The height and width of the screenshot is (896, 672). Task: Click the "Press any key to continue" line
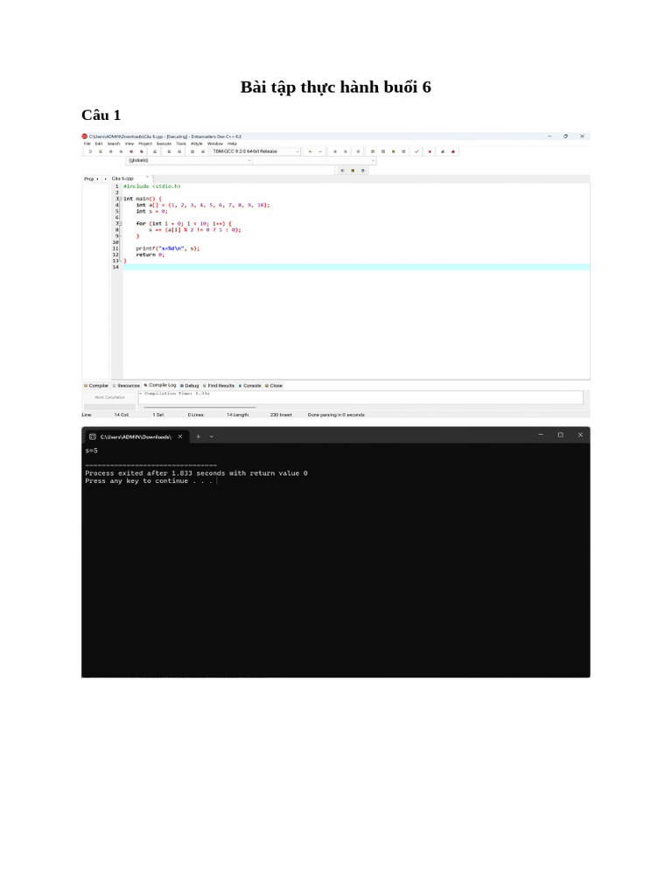pyautogui.click(x=149, y=481)
